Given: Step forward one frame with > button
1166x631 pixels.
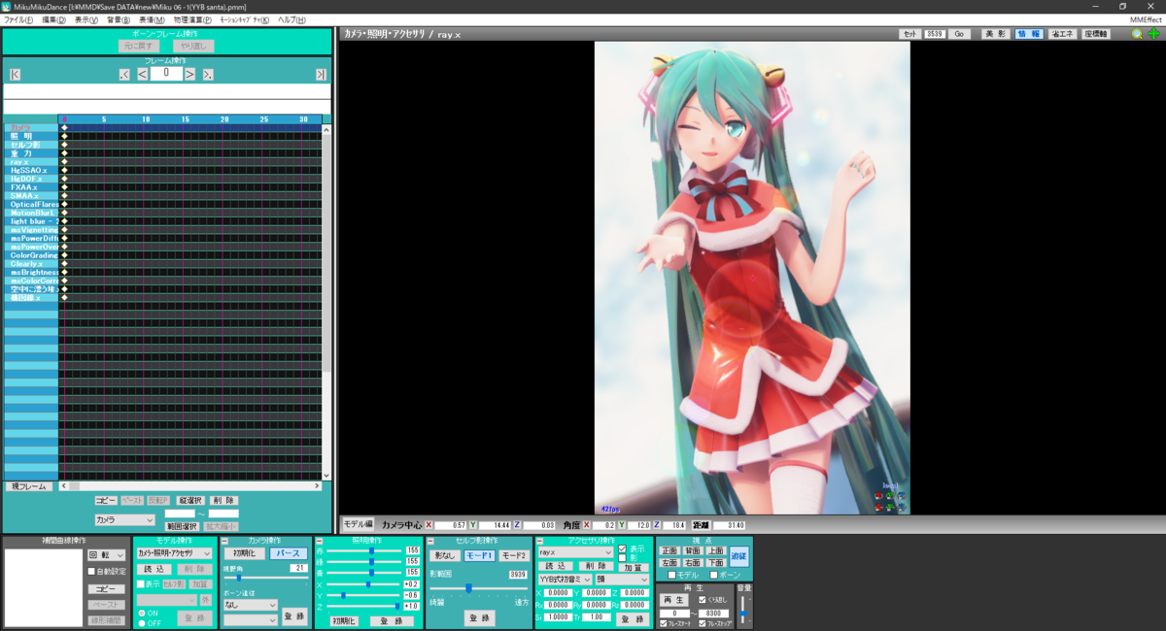Looking at the screenshot, I should tap(190, 74).
